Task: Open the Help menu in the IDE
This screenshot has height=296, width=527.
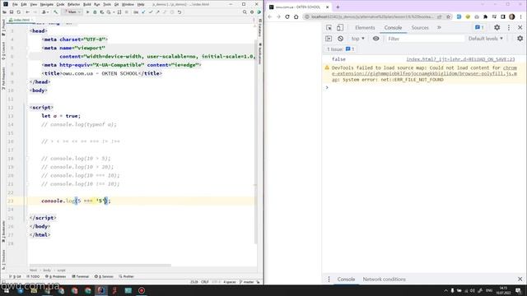Action: point(141,4)
